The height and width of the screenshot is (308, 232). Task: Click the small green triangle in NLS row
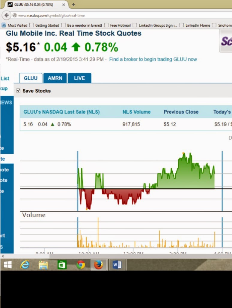52,124
